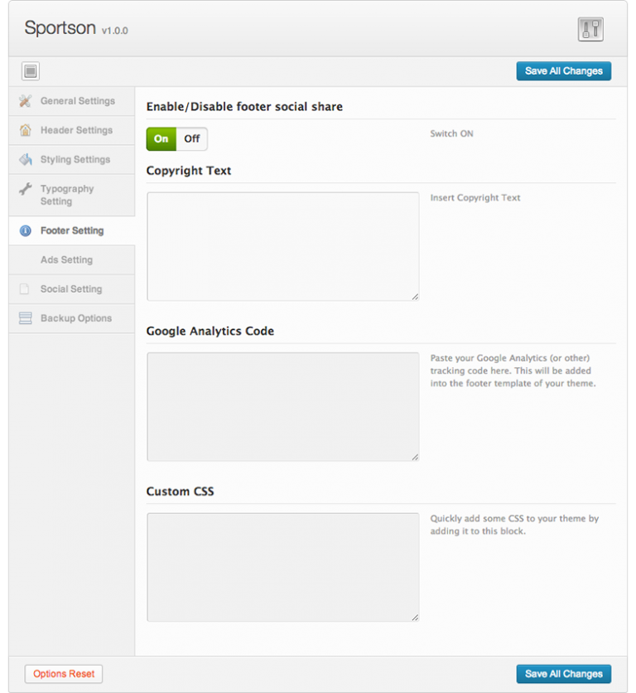Click the Header Settings house icon
This screenshot has height=693, width=636.
[25, 130]
